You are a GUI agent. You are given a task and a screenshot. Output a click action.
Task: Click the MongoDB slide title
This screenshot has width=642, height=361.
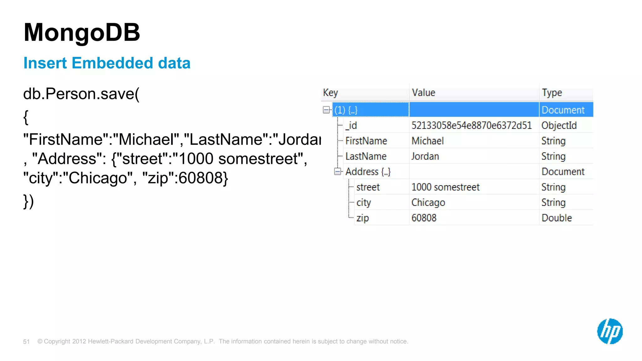pos(82,32)
